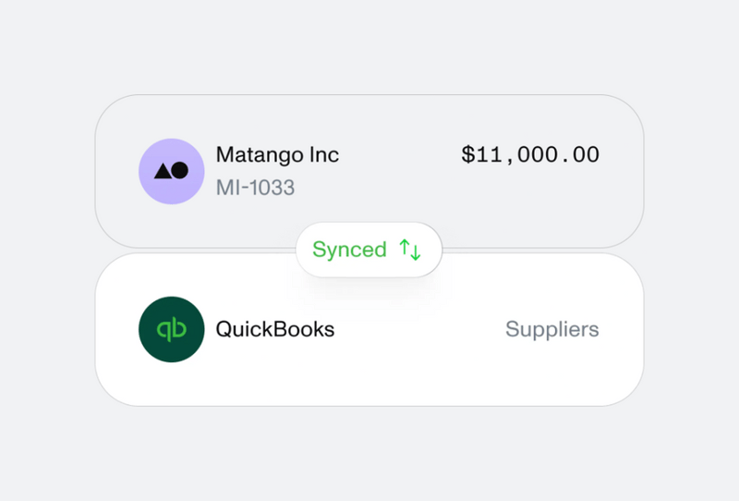Click the QuickBooks green logo icon
The height and width of the screenshot is (501, 739).
click(171, 329)
